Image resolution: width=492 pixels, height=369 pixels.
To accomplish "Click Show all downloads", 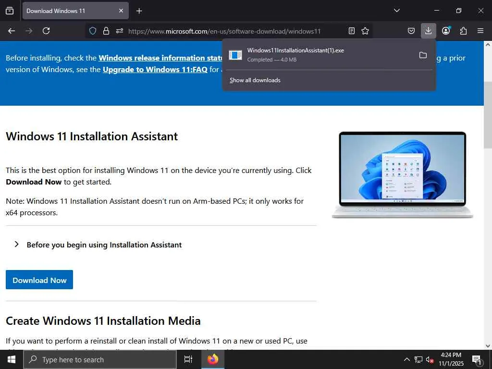I will tap(255, 80).
